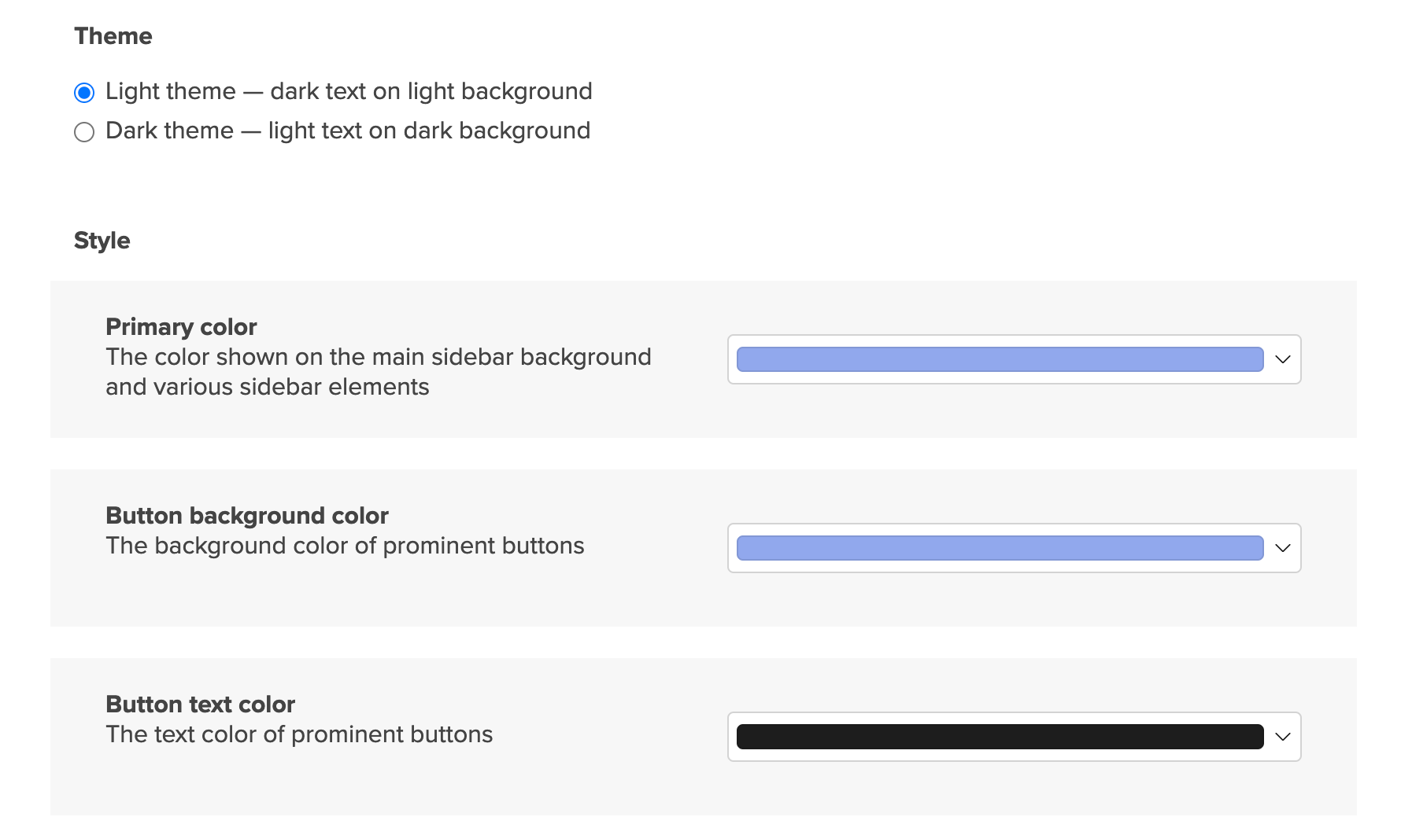Image resolution: width=1401 pixels, height=835 pixels.
Task: Click the 'Style' section heading
Action: tap(102, 241)
